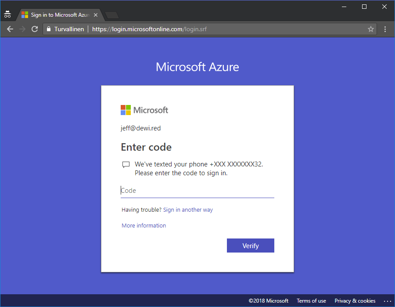Close the Sign in to Microsoft tab

coord(96,15)
